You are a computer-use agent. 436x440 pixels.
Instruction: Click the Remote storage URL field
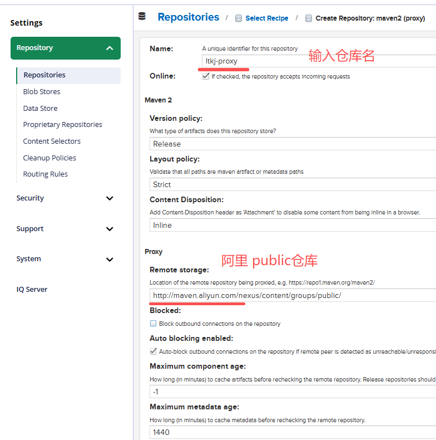293,296
